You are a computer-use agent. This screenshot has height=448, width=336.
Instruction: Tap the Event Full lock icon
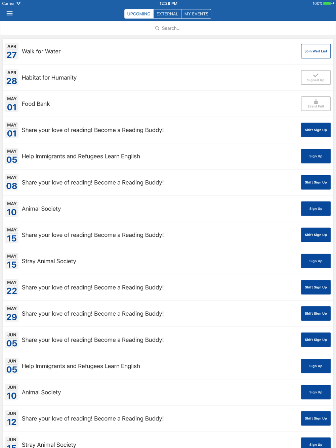click(x=316, y=102)
